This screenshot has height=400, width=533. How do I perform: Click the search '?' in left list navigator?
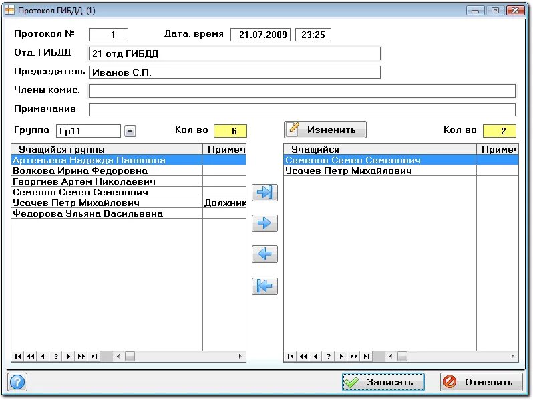(x=55, y=356)
